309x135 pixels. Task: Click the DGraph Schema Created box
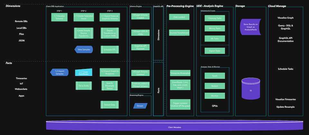pos(140,16)
